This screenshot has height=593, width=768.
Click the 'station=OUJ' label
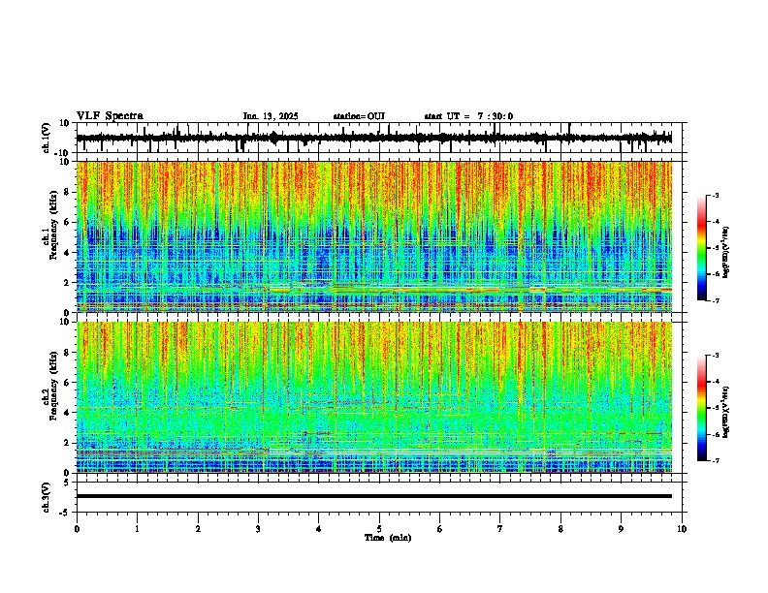pyautogui.click(x=359, y=116)
